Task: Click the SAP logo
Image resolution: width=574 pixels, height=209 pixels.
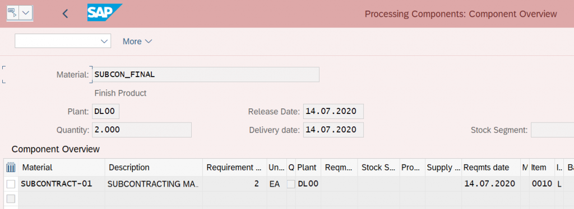Action: (105, 13)
